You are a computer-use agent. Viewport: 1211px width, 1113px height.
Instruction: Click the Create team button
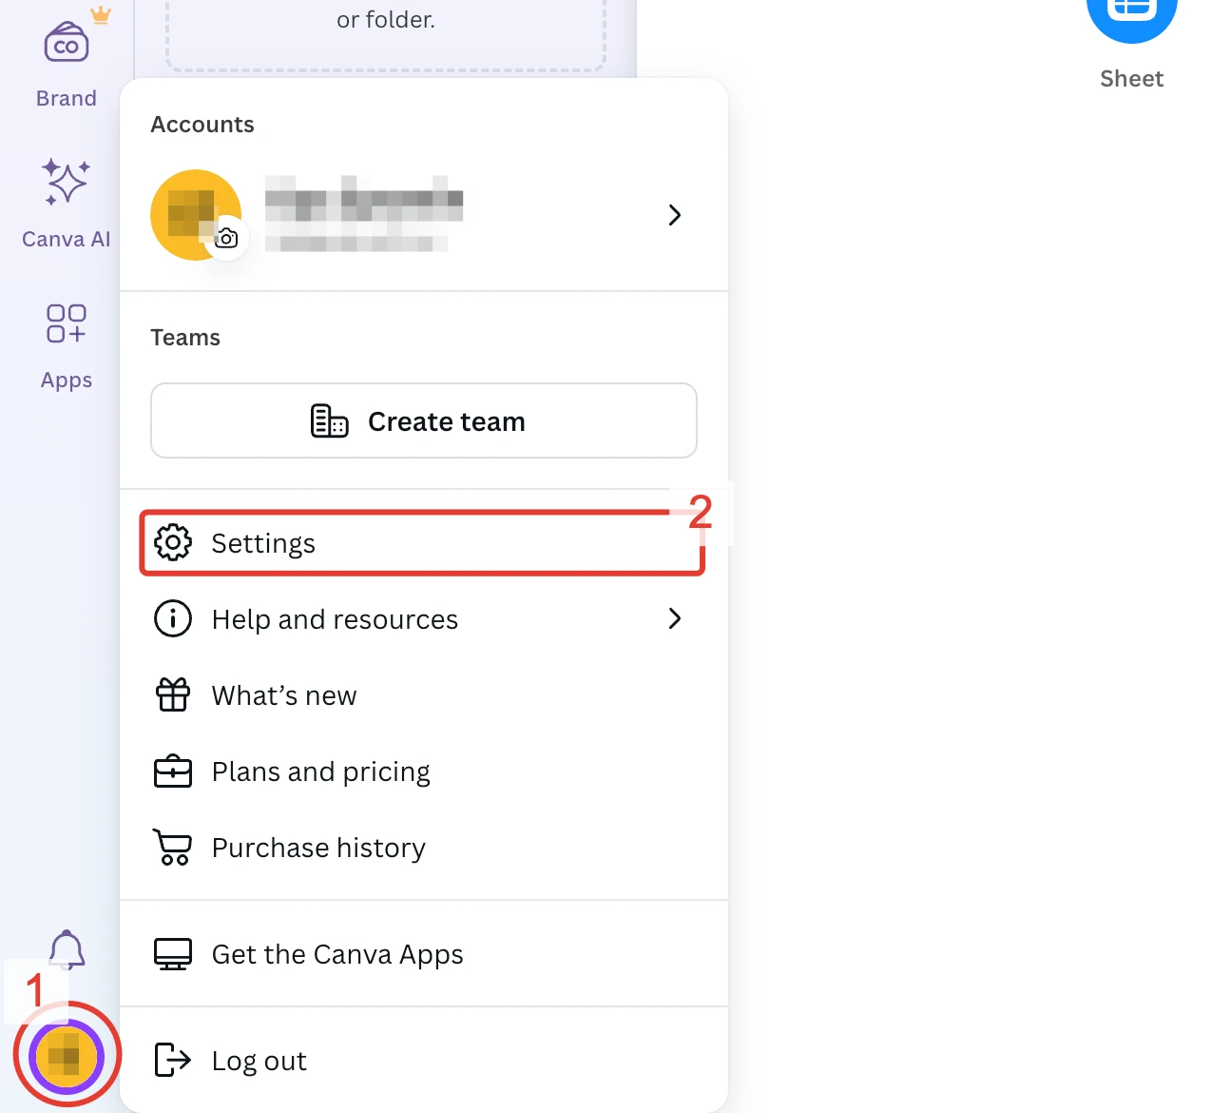[424, 420]
